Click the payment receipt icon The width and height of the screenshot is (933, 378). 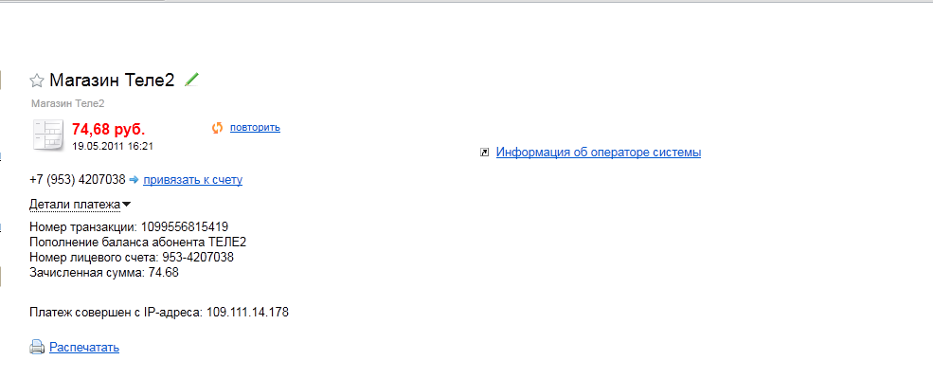pos(47,135)
